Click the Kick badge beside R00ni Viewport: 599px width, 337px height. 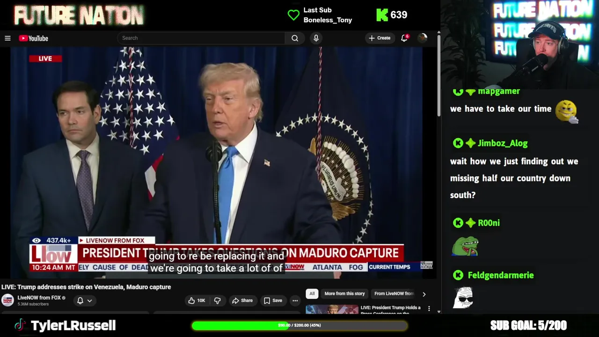tap(458, 223)
